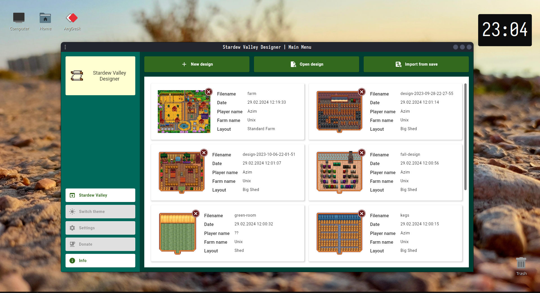Delete the fall-design card

[x=362, y=153]
